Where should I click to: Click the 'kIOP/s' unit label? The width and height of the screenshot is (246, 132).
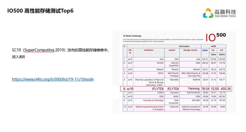[x=222, y=55]
